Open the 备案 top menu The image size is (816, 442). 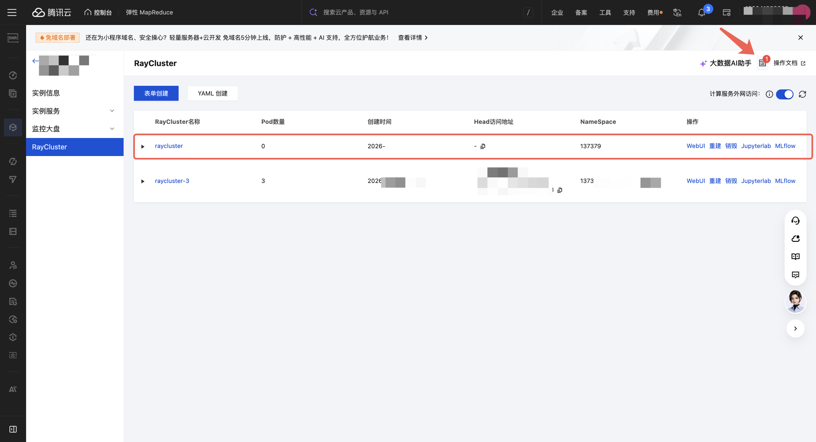pos(581,12)
